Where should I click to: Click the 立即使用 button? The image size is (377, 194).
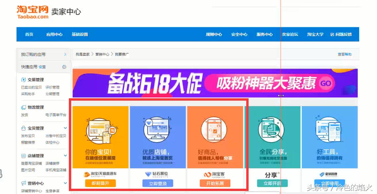click(x=330, y=183)
